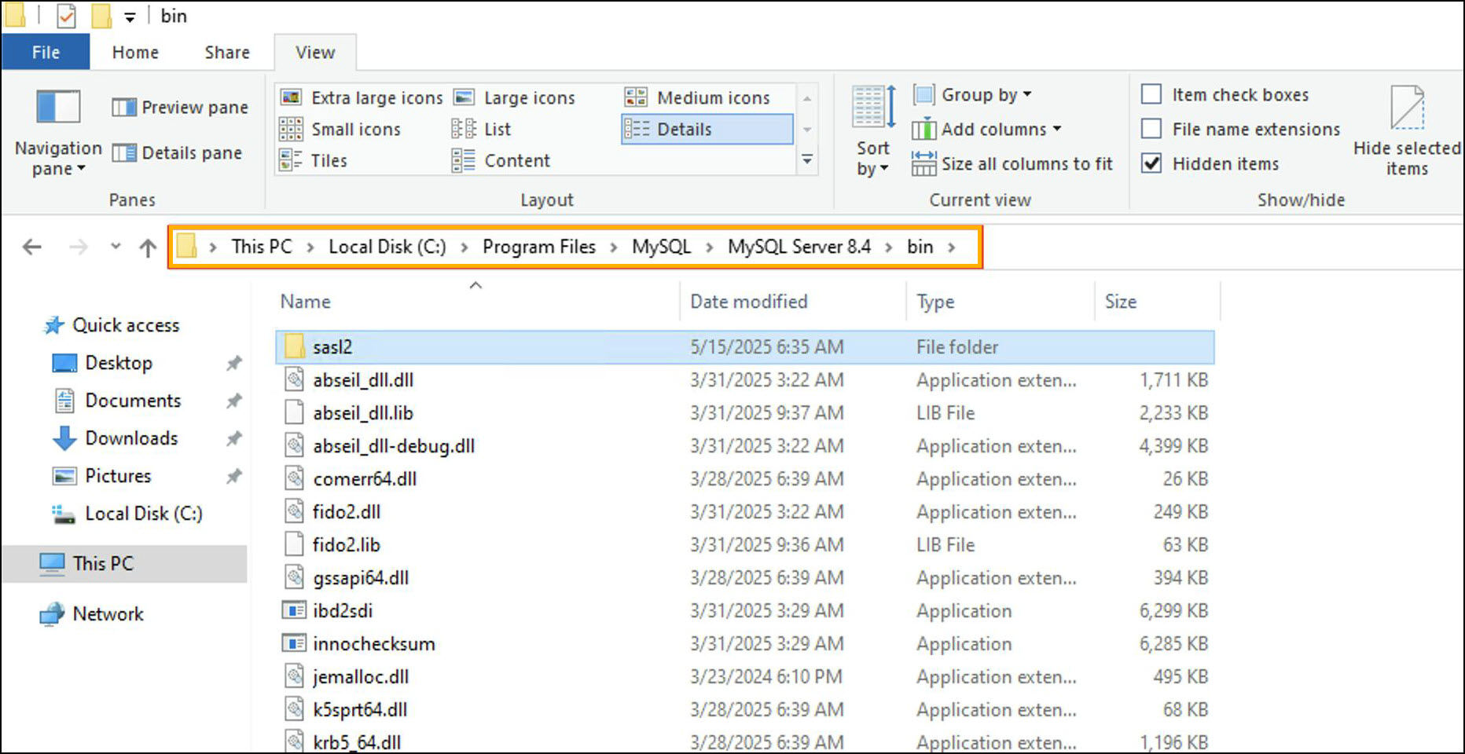Toggle the Details pane

(177, 153)
